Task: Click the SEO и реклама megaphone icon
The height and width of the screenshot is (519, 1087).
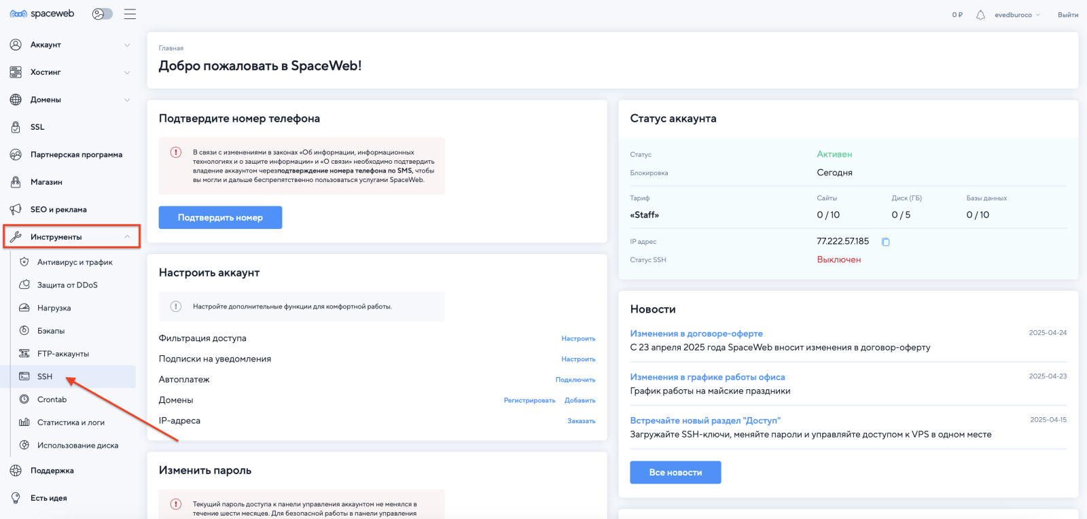Action: tap(16, 210)
